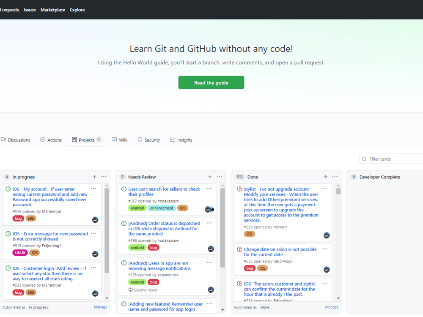Open menu for issue #529 card
The height and width of the screenshot is (317, 423).
325,189
